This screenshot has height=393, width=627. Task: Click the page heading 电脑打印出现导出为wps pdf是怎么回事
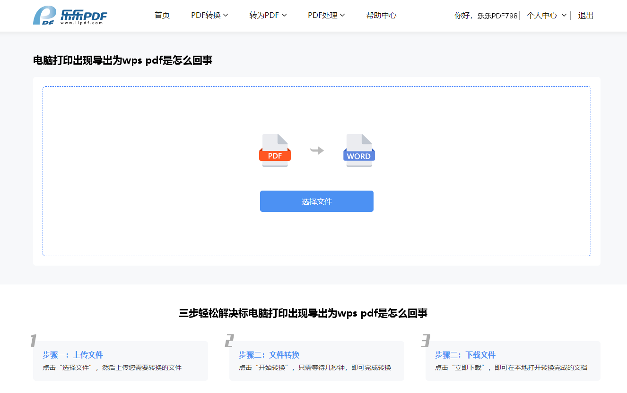pos(122,60)
